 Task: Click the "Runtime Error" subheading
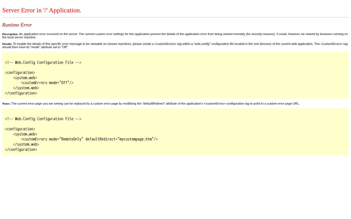(17, 25)
